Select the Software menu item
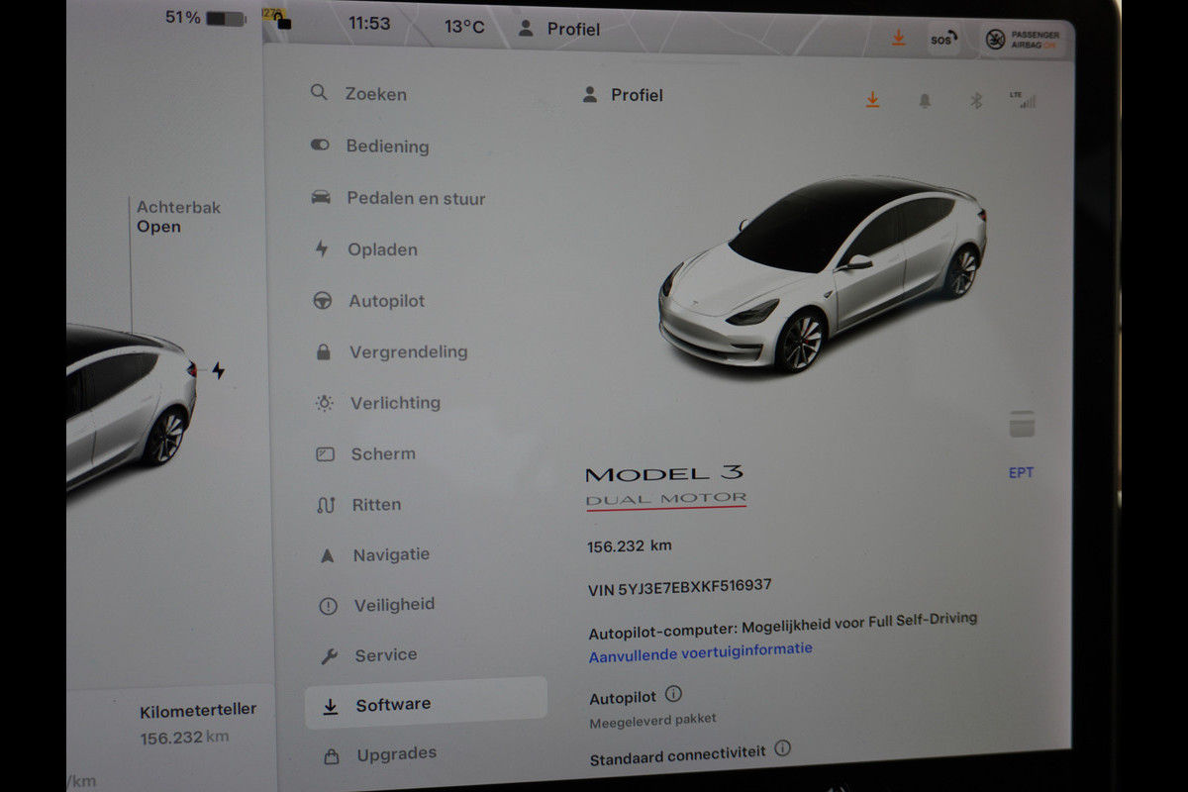1188x792 pixels. (x=426, y=704)
